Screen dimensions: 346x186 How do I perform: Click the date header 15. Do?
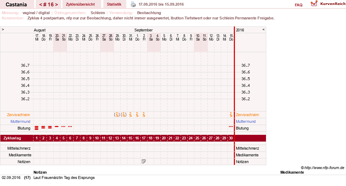(x=231, y=37)
